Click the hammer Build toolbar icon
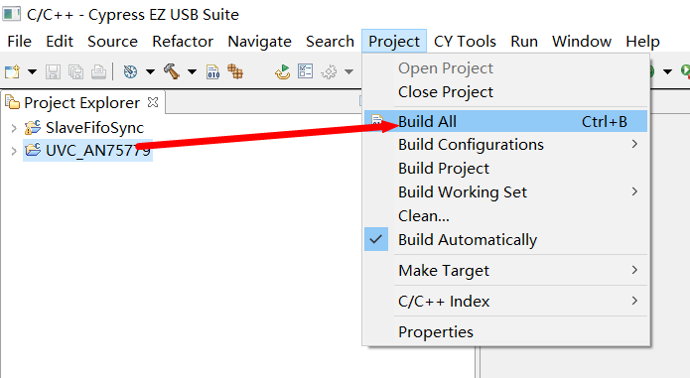Viewport: 690px width, 378px height. [172, 71]
